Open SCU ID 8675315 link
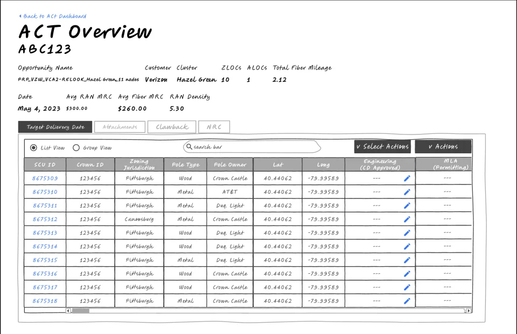 pyautogui.click(x=45, y=260)
